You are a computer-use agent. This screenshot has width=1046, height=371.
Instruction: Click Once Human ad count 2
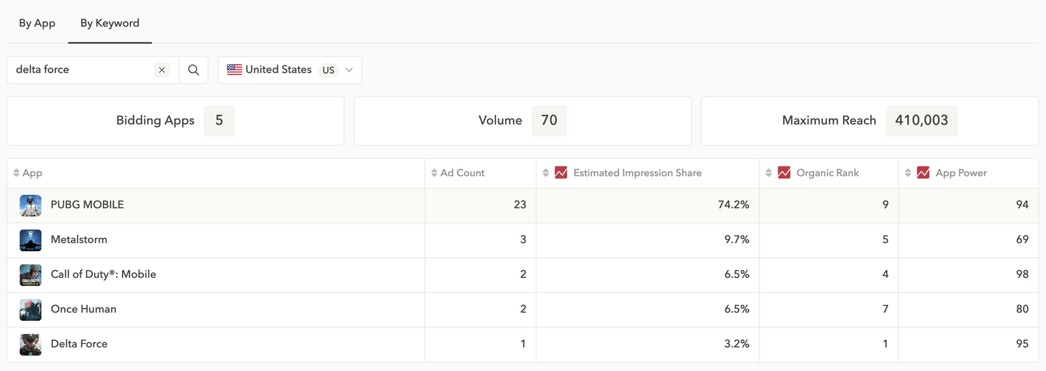(x=523, y=309)
